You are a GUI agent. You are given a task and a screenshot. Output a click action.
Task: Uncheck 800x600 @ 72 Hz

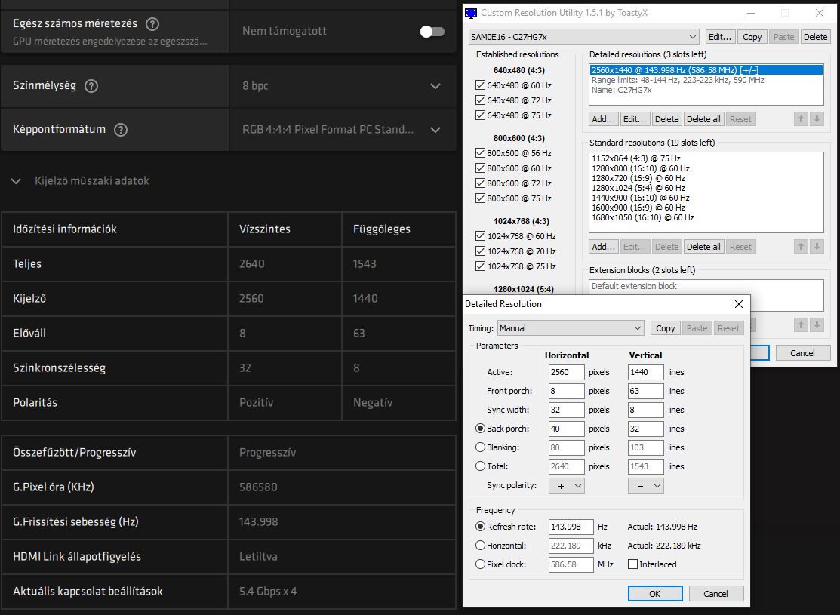point(480,183)
